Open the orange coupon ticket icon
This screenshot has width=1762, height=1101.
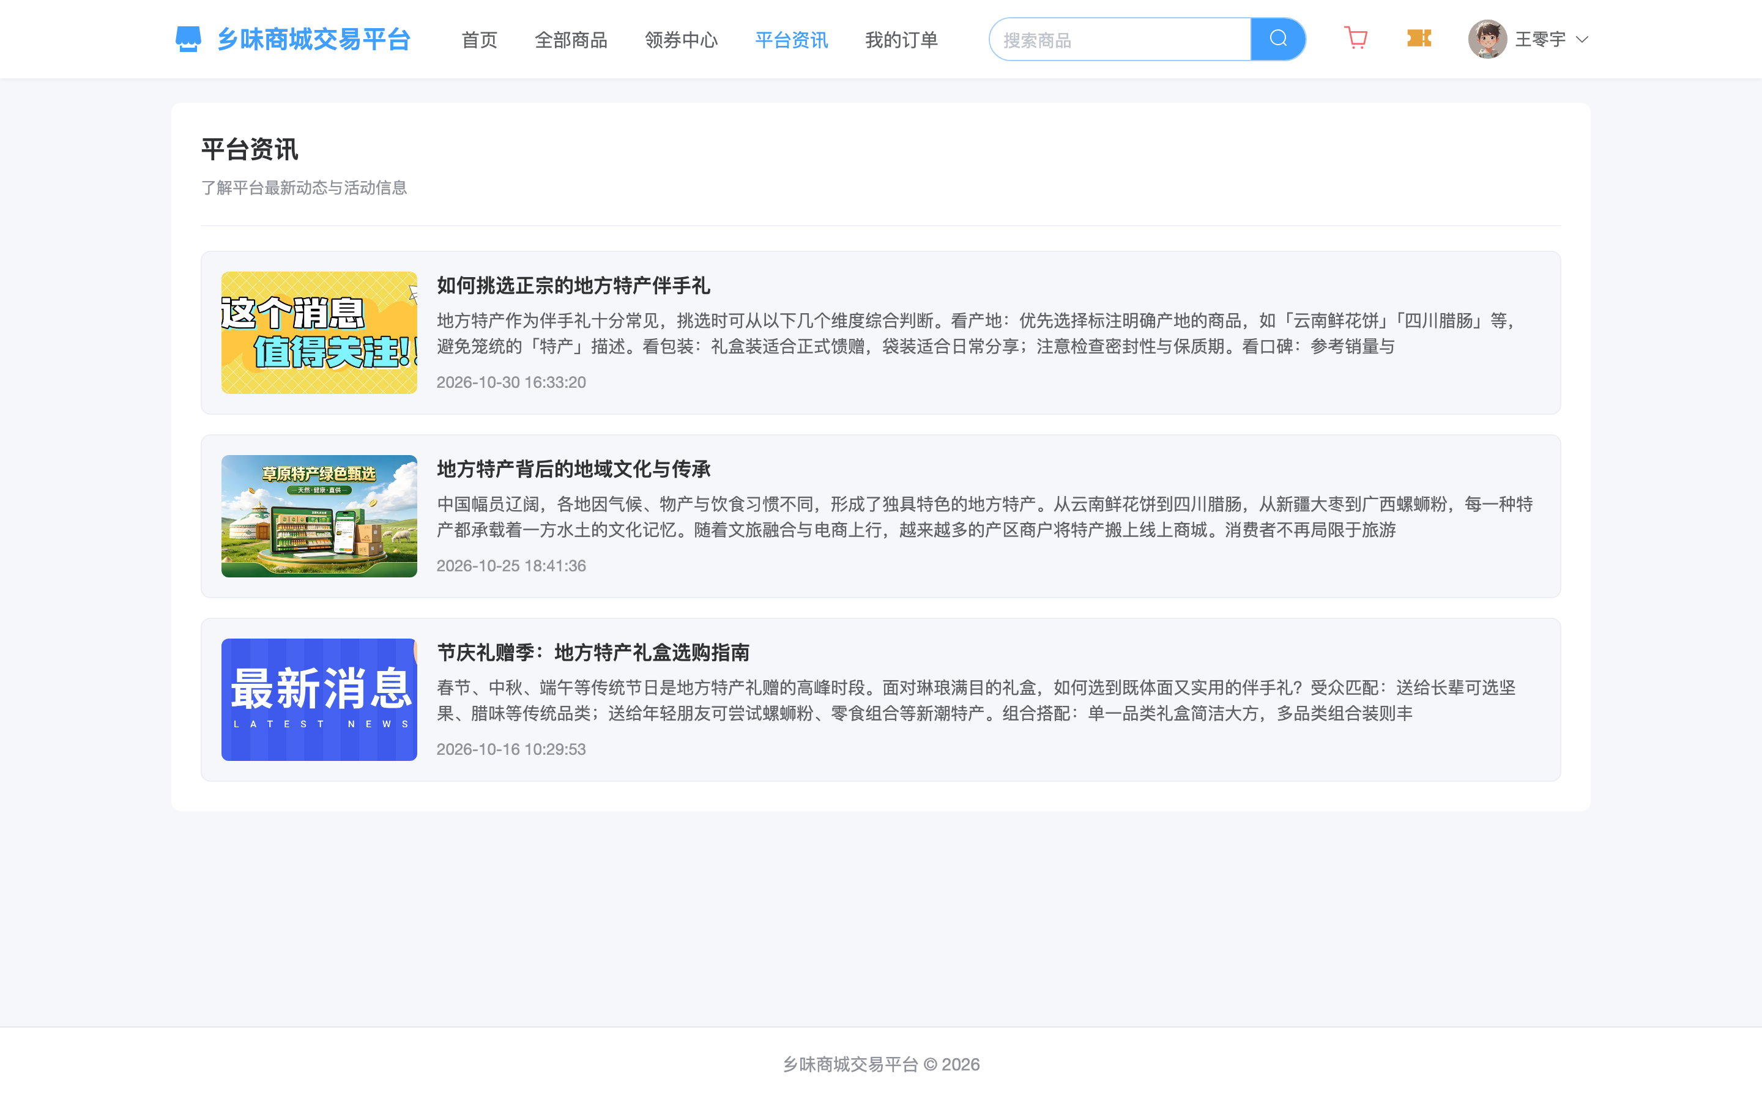(x=1419, y=39)
